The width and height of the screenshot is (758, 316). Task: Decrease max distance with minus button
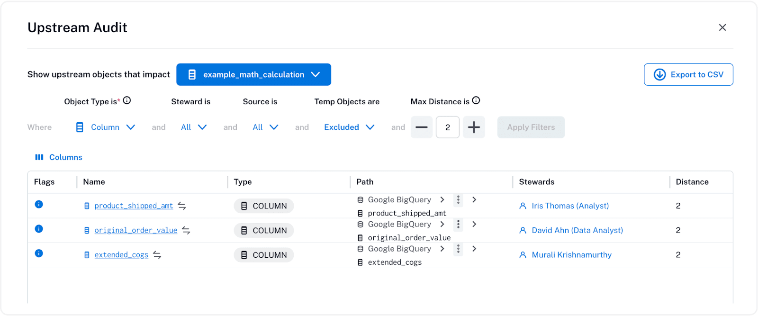422,127
